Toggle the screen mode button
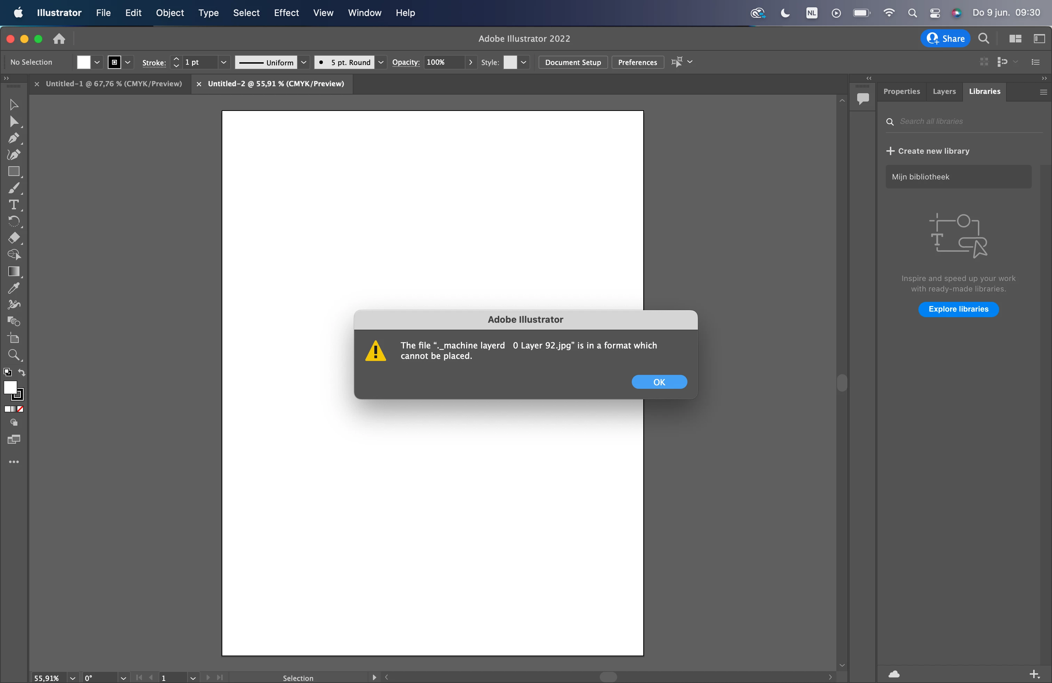 click(14, 440)
